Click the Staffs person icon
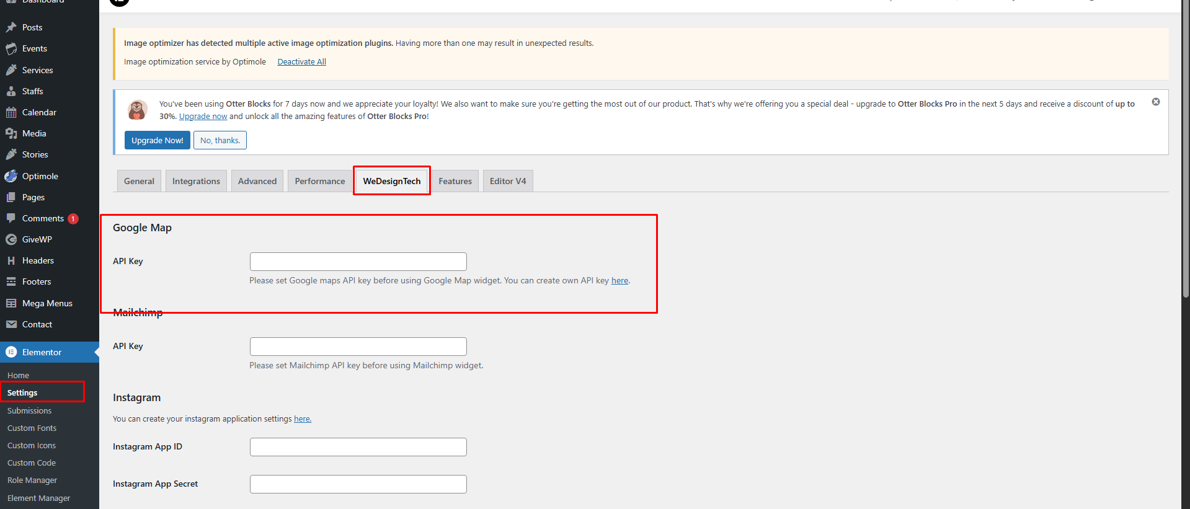The image size is (1190, 509). tap(11, 91)
